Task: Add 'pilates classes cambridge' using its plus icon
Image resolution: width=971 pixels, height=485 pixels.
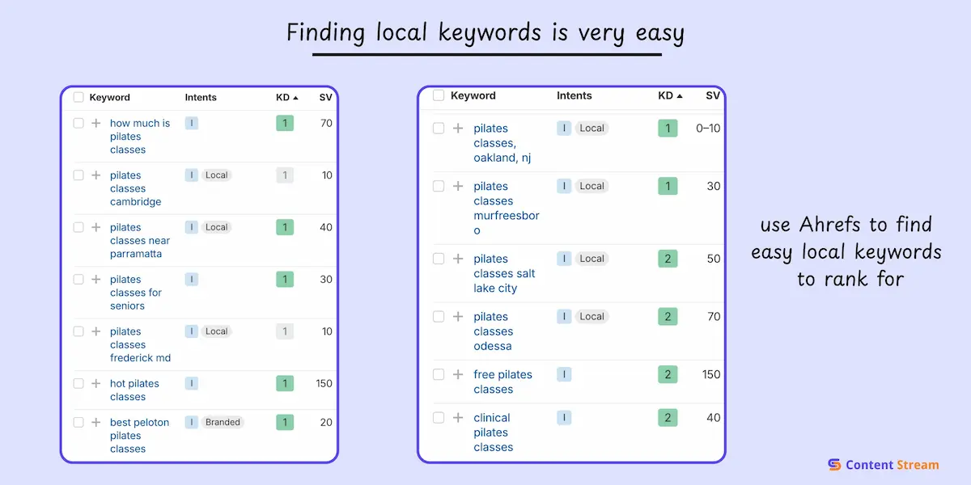Action: 95,175
